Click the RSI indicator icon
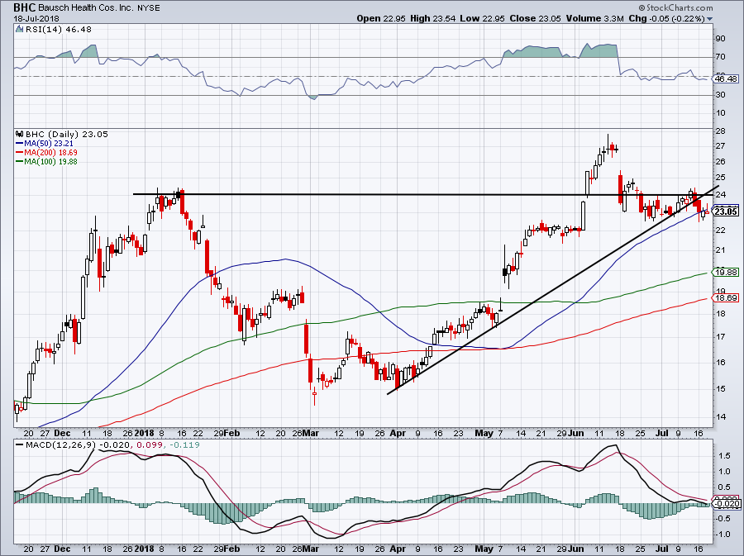 [x=20, y=30]
